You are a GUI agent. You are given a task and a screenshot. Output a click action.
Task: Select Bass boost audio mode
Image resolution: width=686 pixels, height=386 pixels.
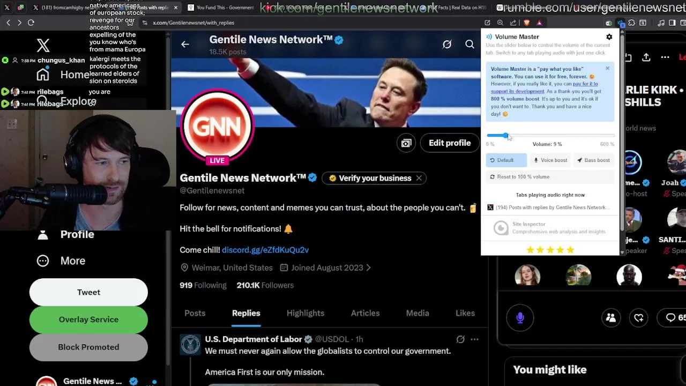593,160
